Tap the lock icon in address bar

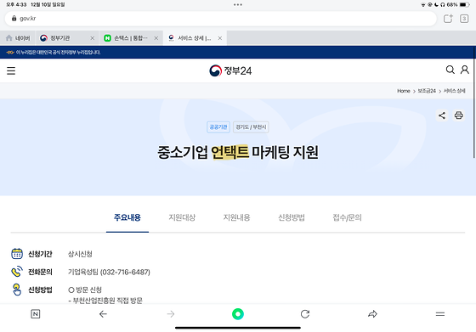tap(14, 18)
